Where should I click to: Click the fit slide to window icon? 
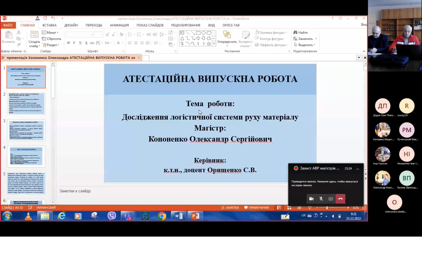364,208
